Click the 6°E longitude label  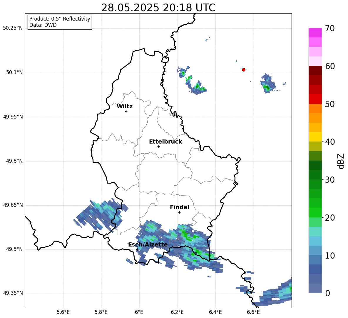139,312
